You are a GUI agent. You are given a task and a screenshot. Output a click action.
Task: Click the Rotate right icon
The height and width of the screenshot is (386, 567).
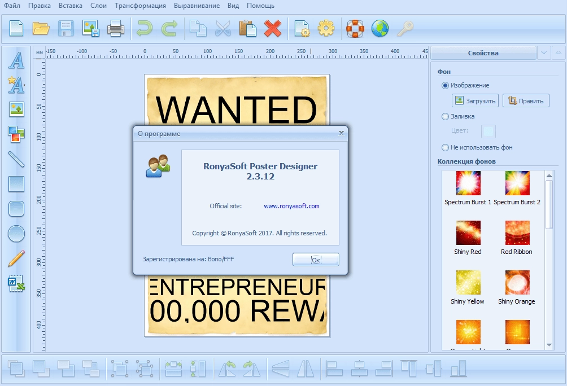pyautogui.click(x=252, y=369)
